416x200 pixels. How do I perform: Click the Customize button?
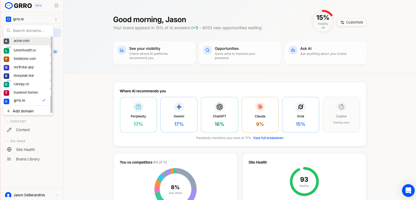352,22
